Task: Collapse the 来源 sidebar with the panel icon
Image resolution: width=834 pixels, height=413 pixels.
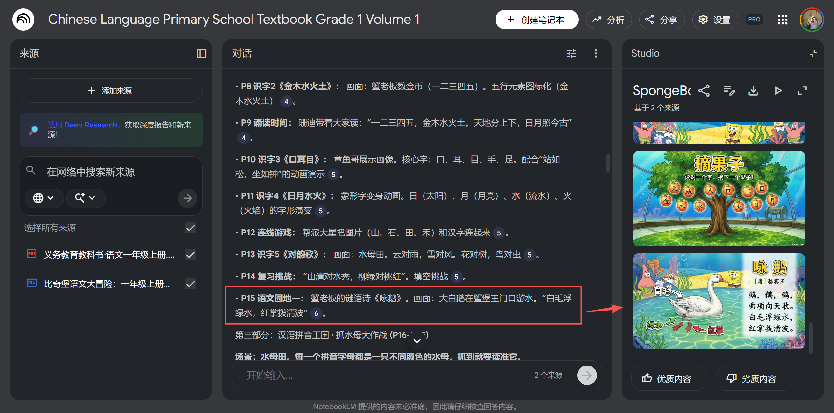Action: (x=201, y=53)
